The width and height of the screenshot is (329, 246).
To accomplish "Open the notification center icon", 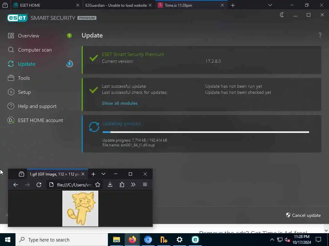I will pyautogui.click(x=318, y=240).
